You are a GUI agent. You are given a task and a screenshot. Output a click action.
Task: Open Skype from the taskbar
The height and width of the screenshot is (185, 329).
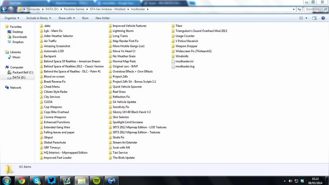[36, 181]
